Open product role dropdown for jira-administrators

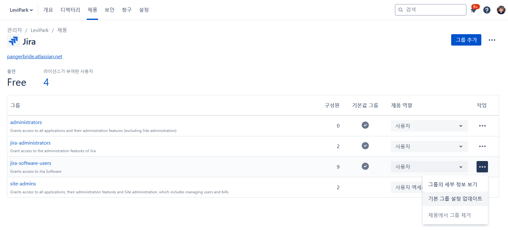429,146
